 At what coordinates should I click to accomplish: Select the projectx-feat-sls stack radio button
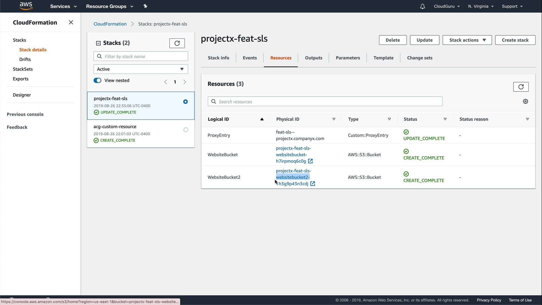point(185,102)
